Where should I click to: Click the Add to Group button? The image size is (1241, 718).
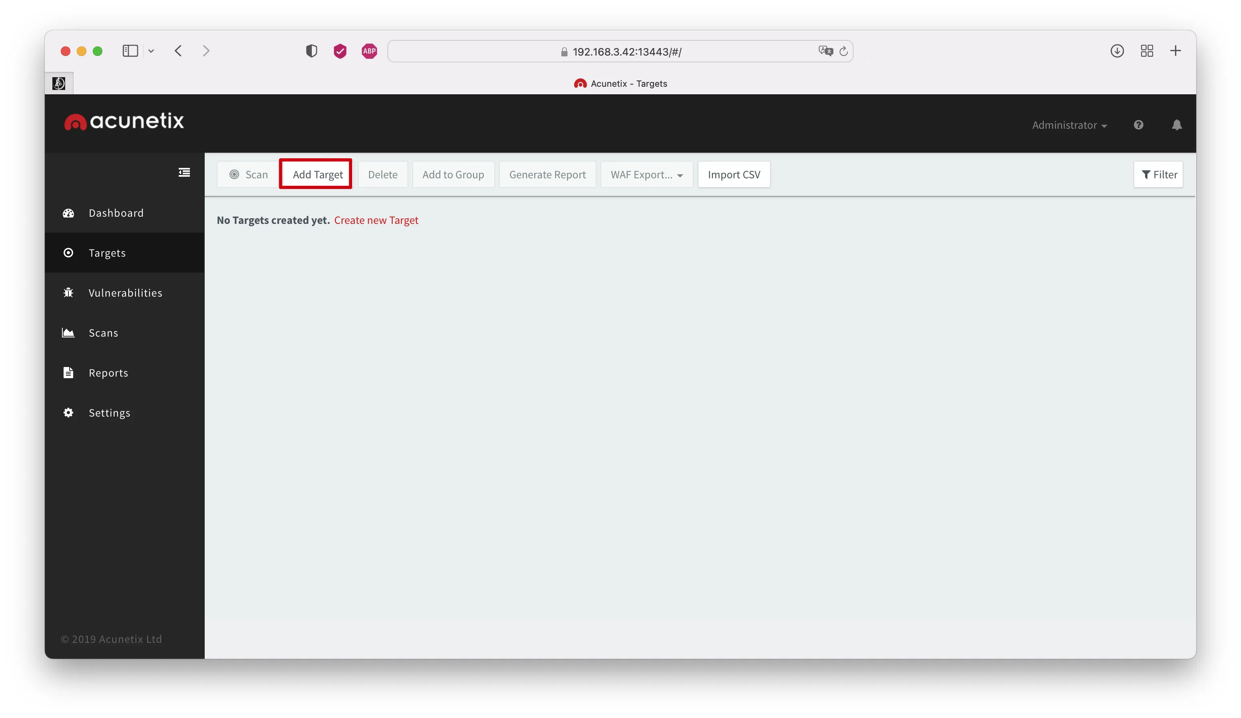tap(453, 175)
